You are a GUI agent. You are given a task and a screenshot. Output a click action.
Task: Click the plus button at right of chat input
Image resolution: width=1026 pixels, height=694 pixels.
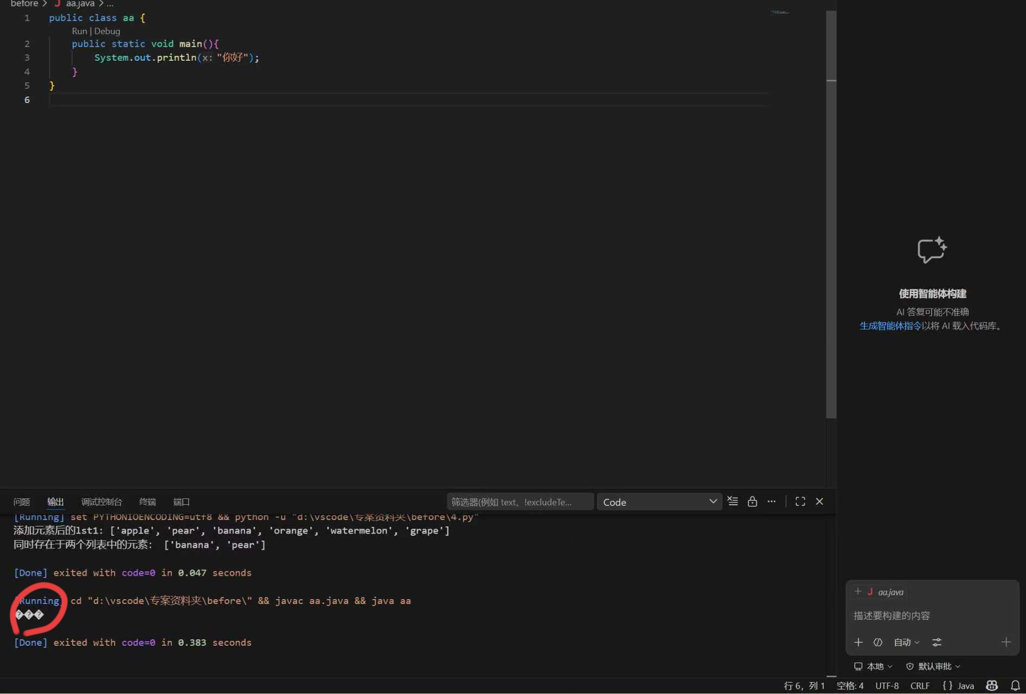coord(1006,642)
